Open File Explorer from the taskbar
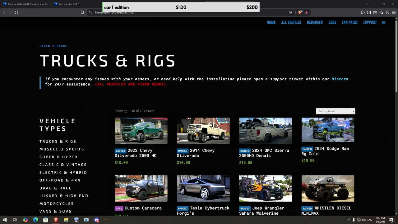The image size is (398, 224). click(66, 220)
